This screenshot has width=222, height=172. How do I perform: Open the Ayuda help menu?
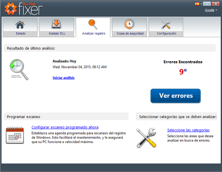[x=209, y=10]
